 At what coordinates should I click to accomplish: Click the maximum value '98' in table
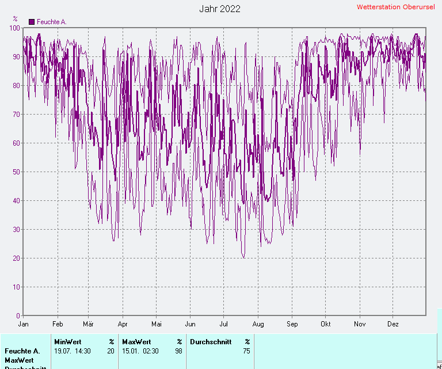pos(179,351)
